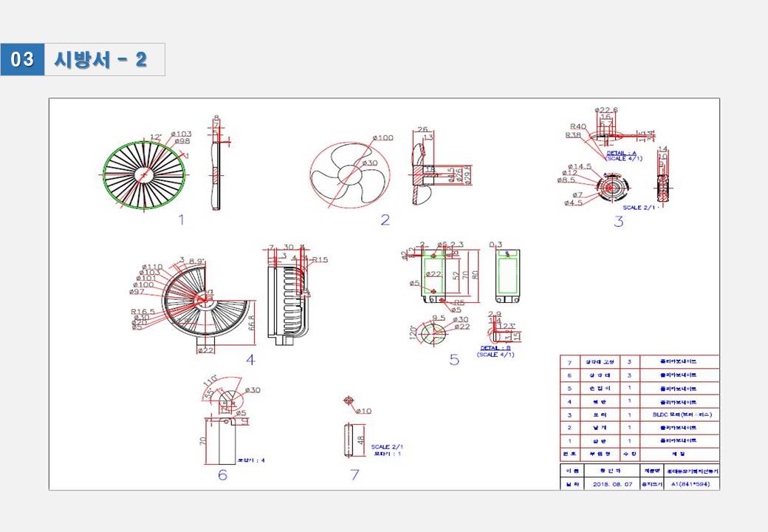Click the 'DETAIL : B' underlined label
Viewport: 768px width, 532px height.
point(496,348)
